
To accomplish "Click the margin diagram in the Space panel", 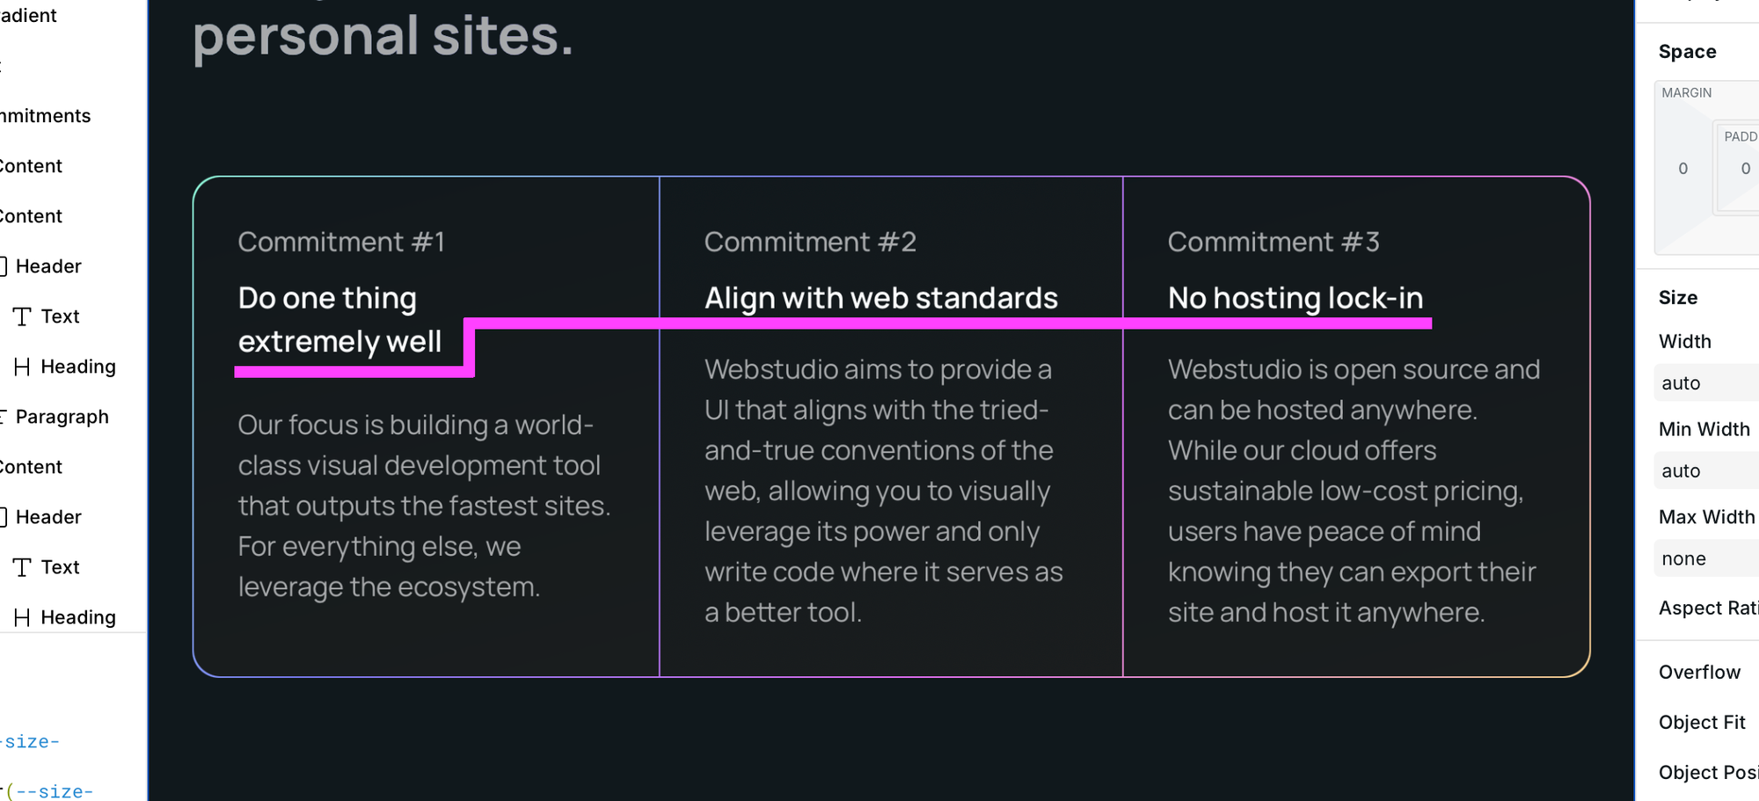I will (1682, 168).
